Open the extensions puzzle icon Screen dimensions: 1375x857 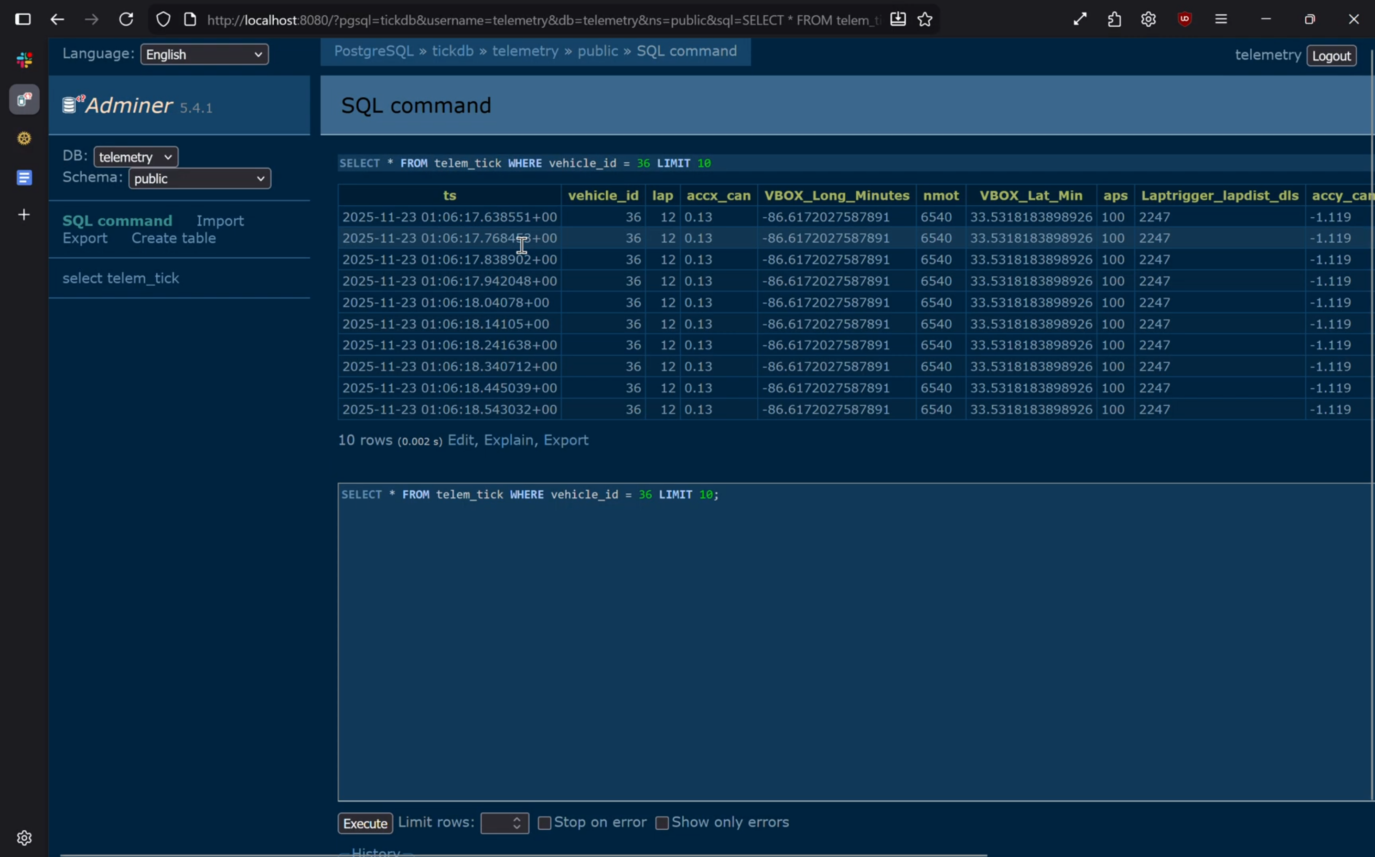(1114, 20)
